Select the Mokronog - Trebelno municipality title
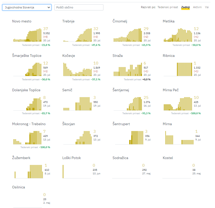 click(29, 124)
